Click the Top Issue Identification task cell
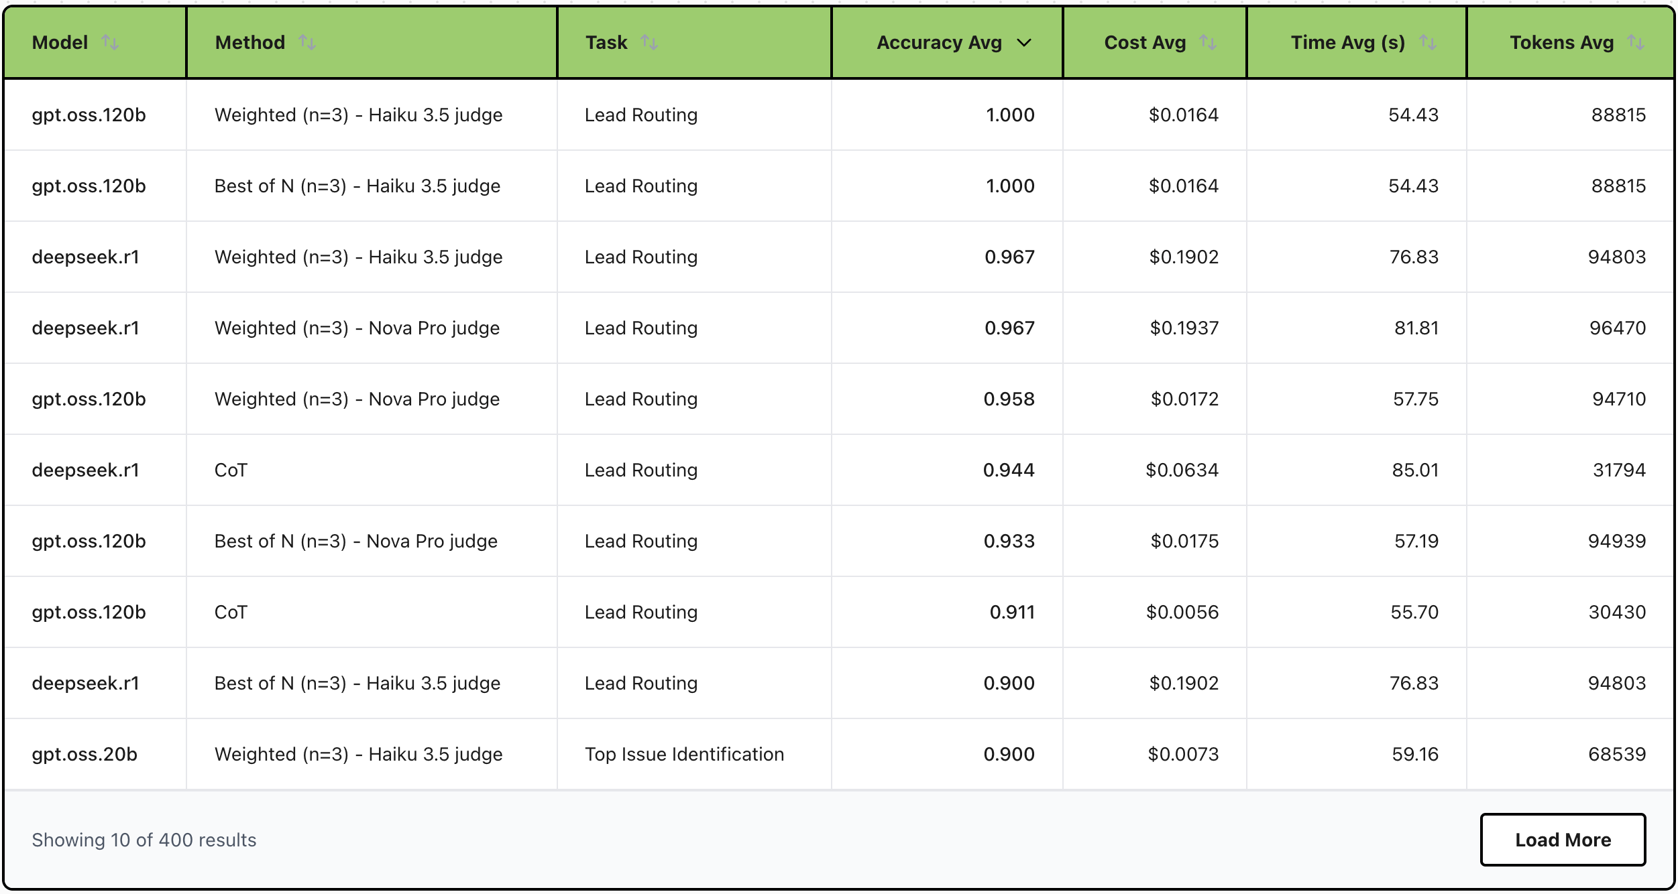1678x894 pixels. pyautogui.click(x=684, y=755)
